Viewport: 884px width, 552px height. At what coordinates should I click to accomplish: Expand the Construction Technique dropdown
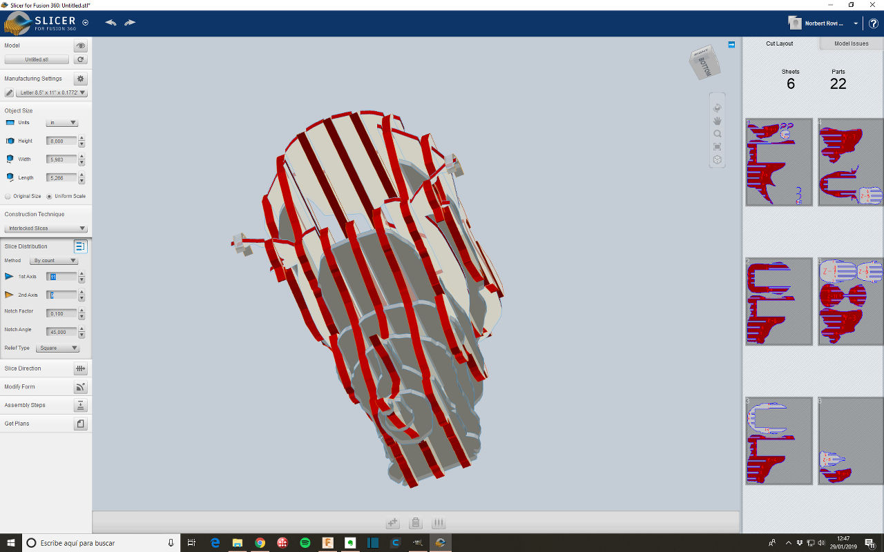tap(46, 228)
